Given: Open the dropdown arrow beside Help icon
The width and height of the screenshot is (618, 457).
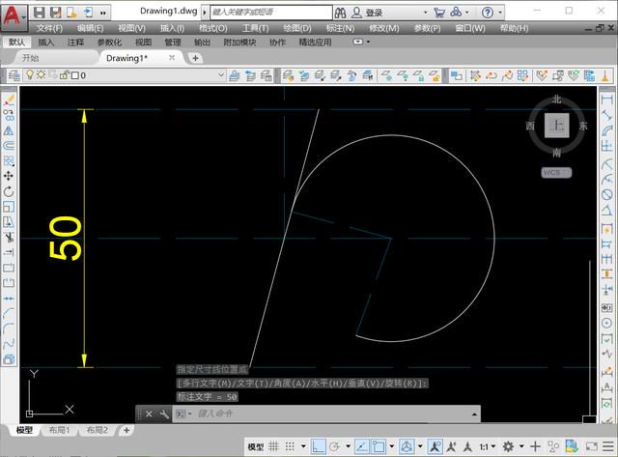Looking at the screenshot, I should (x=500, y=13).
